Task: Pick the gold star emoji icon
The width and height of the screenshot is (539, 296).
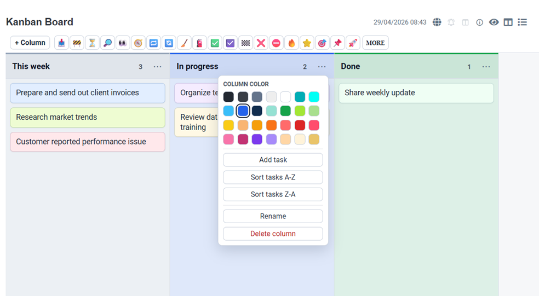Action: point(307,43)
